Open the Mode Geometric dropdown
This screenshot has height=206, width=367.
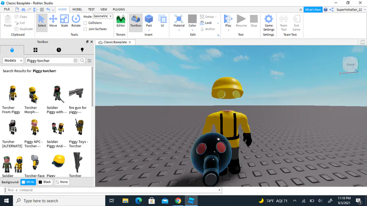103,16
